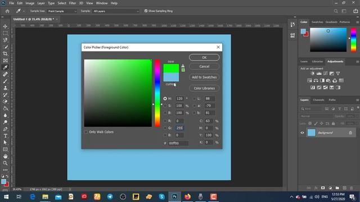Image resolution: width=360 pixels, height=202 pixels.
Task: Select the Hand tool
Action: (5, 156)
